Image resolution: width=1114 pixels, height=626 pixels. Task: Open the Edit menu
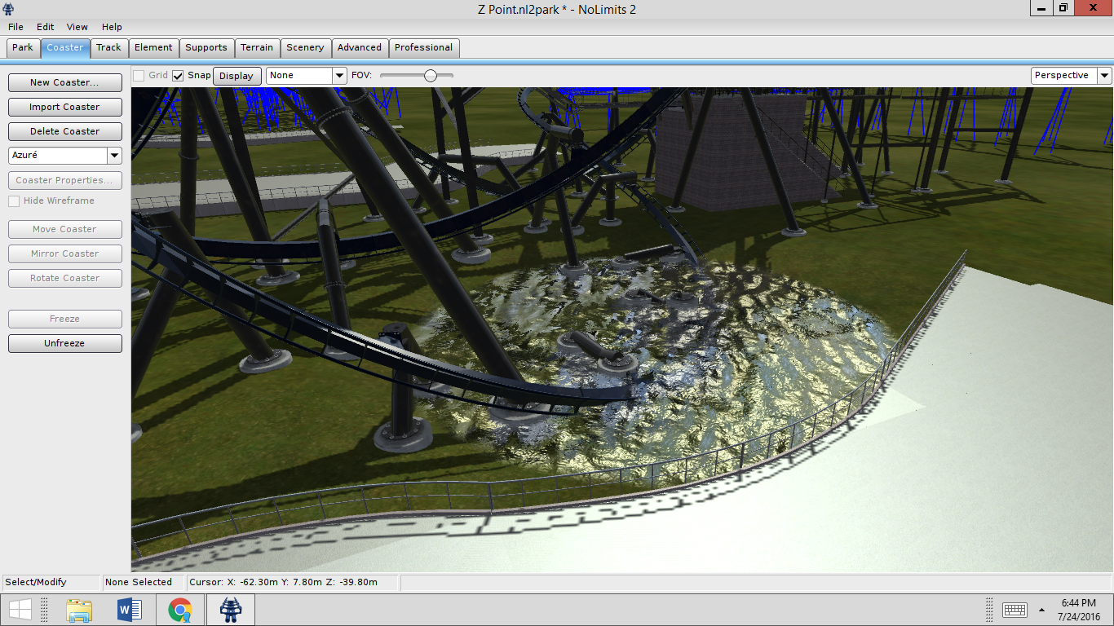[45, 27]
